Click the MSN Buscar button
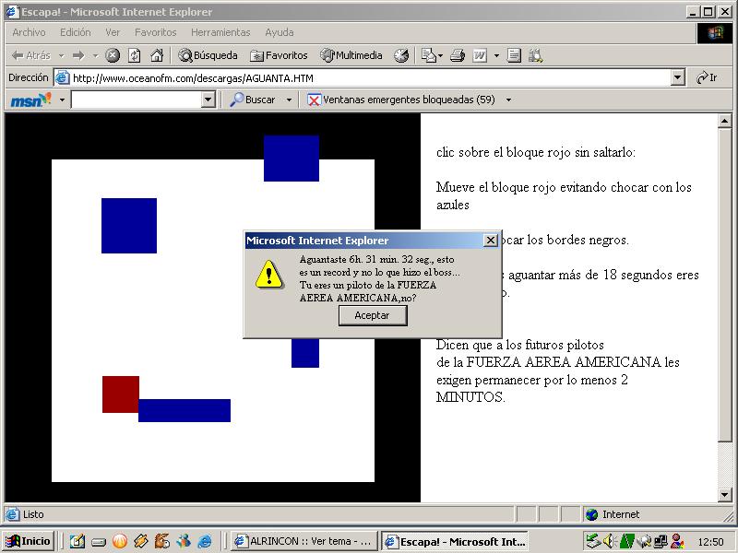This screenshot has width=738, height=553. click(x=253, y=100)
